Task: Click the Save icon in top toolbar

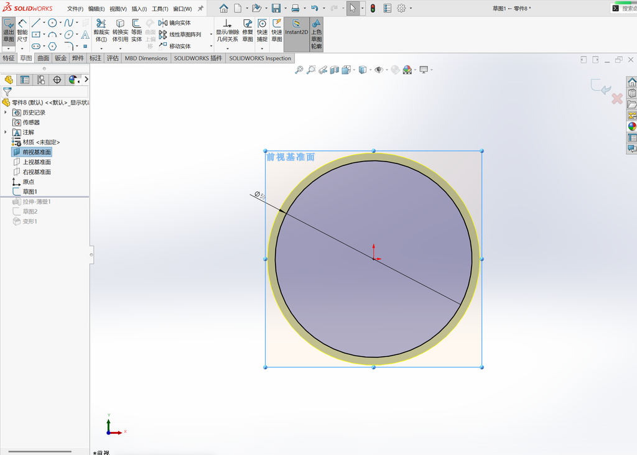Action: click(x=276, y=8)
